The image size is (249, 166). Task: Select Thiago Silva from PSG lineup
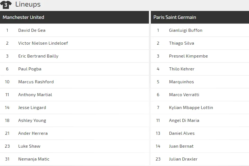click(182, 43)
